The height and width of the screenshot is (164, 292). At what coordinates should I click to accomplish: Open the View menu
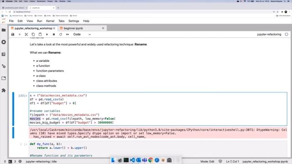pos(30,21)
